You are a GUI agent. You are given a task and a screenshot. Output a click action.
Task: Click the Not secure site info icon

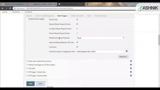tap(15, 8)
